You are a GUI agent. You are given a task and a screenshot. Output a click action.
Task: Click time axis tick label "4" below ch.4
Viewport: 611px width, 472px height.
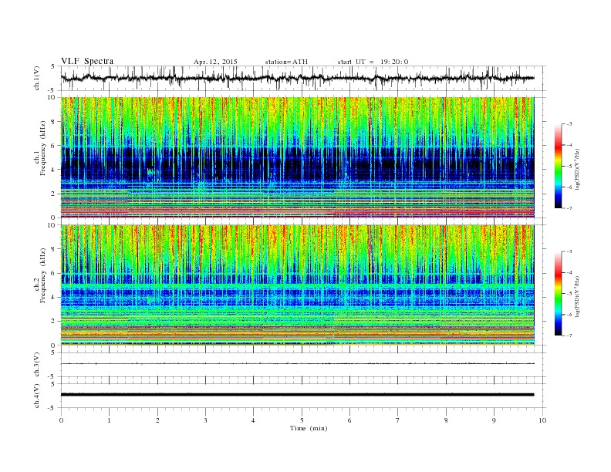point(254,420)
